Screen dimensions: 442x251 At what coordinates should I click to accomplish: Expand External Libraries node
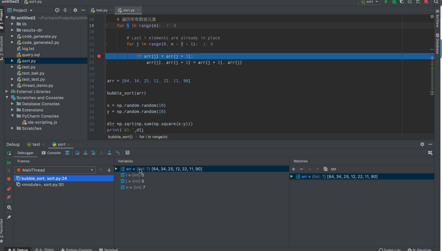coord(7,91)
